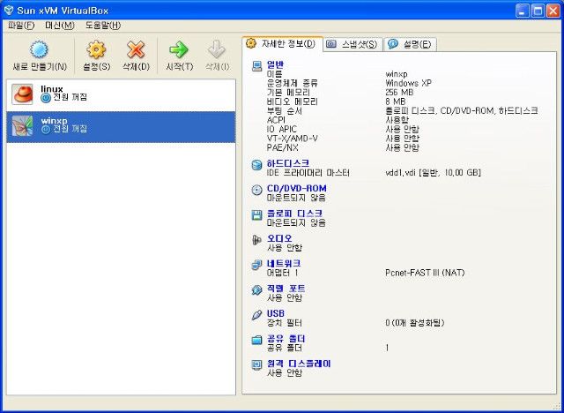
Task: Maximize the VirtualBox window
Action: (538, 11)
